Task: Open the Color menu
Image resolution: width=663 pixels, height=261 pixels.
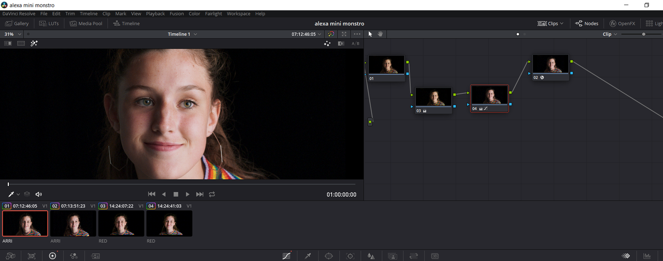Action: pos(194,14)
